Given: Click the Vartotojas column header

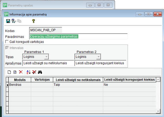Looking at the screenshot, I should (x=42, y=80).
